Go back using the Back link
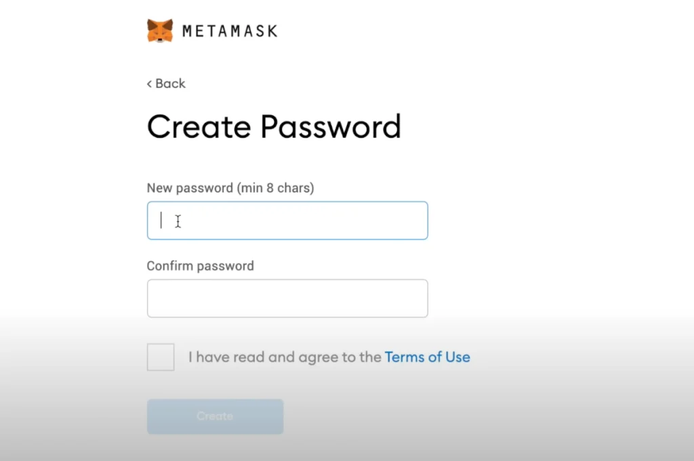The height and width of the screenshot is (461, 694). (170, 83)
